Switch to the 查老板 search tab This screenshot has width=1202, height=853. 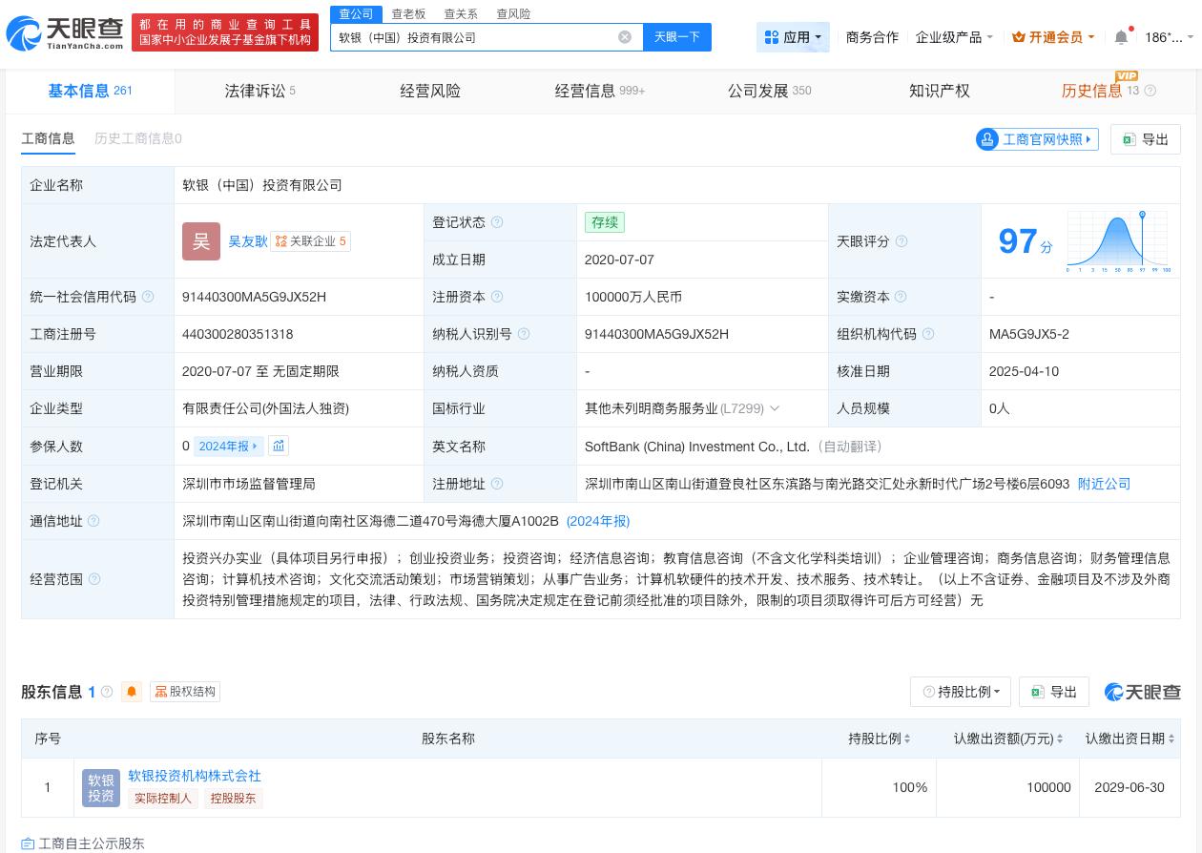click(x=408, y=14)
